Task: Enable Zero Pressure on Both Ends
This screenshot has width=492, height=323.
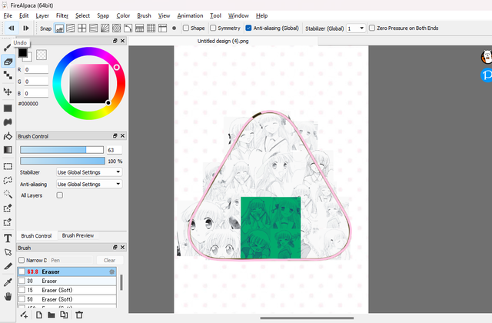Action: pyautogui.click(x=372, y=28)
